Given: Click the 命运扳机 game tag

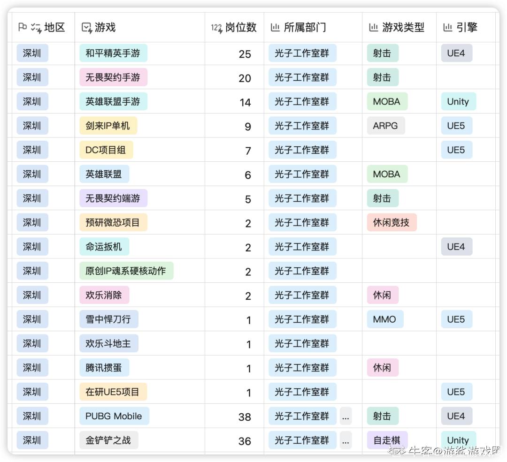Looking at the screenshot, I should click(104, 247).
